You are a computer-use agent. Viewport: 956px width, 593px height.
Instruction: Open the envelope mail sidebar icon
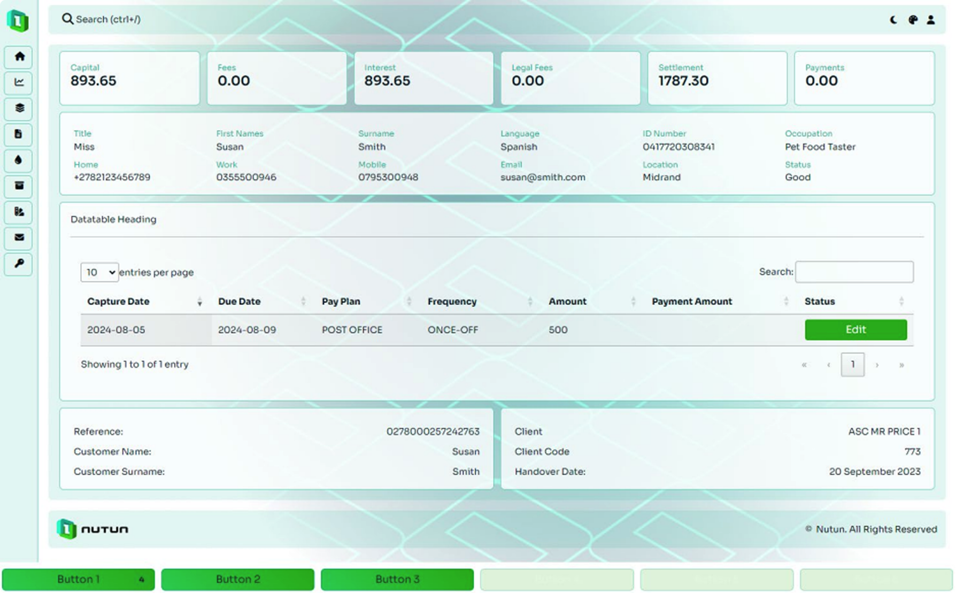coord(19,238)
